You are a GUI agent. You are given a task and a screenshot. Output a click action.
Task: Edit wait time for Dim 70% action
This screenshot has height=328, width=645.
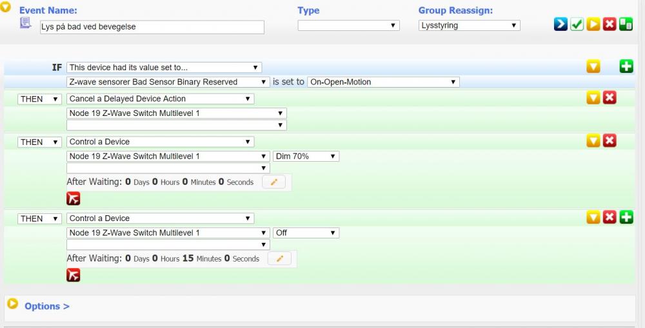coord(273,182)
